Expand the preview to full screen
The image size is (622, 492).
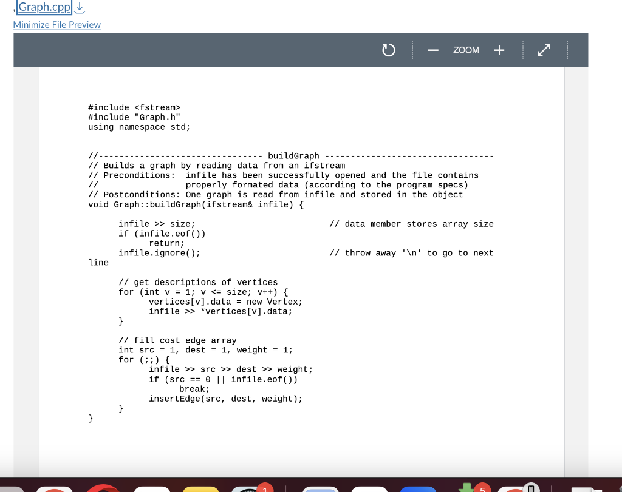(544, 50)
